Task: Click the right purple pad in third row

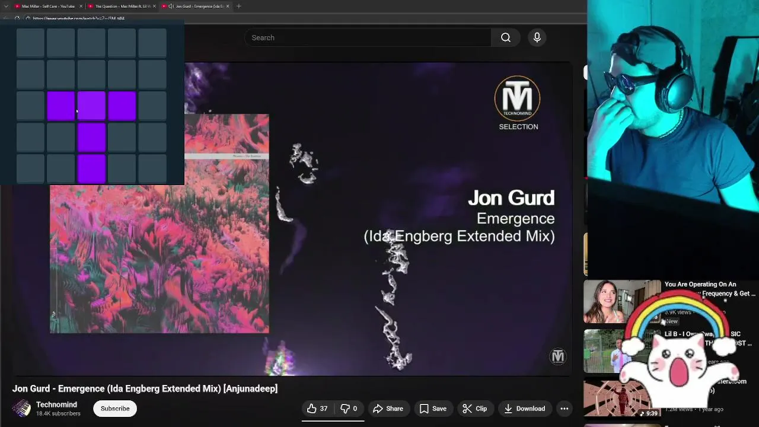Action: 122,106
